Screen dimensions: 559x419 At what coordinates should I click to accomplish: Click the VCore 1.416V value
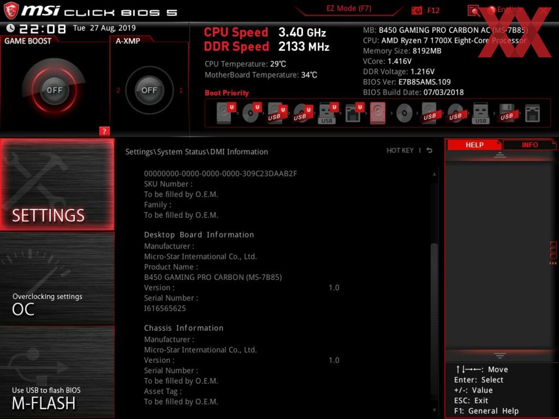[387, 61]
